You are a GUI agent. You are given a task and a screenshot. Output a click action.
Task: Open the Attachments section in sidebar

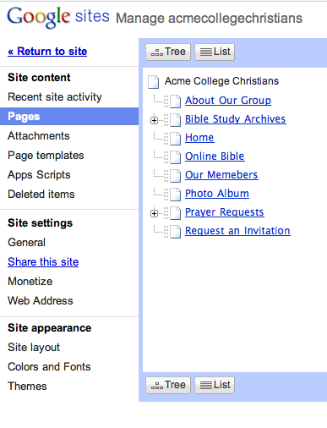click(x=39, y=136)
